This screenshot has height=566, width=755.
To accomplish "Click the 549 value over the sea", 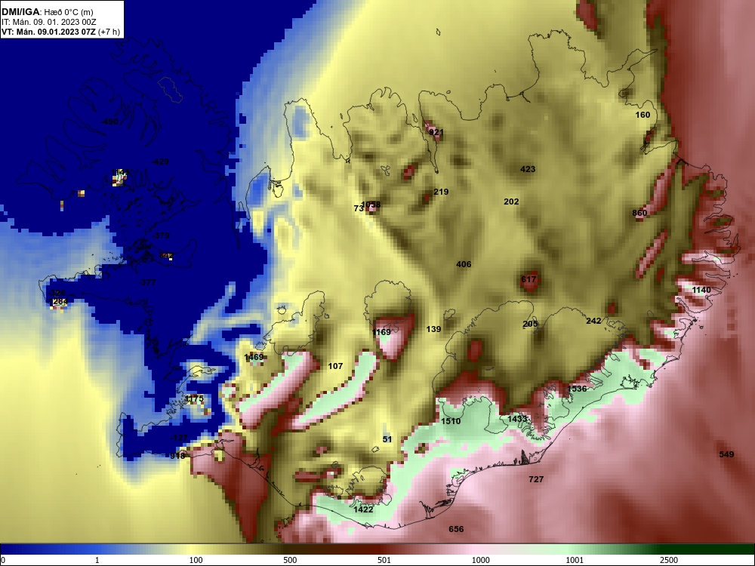I will [x=726, y=454].
